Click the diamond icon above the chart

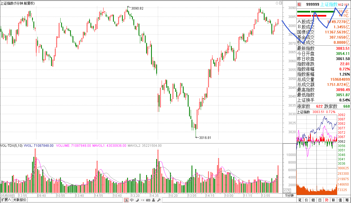point(277,3)
